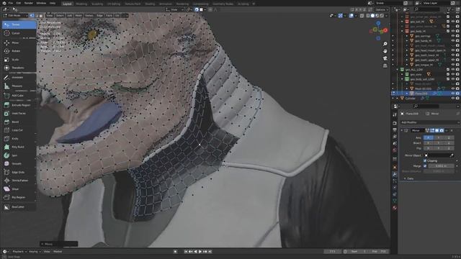Switch to the Sculpting workspace tab
Viewport: 461px width, 259px height.
click(97, 4)
